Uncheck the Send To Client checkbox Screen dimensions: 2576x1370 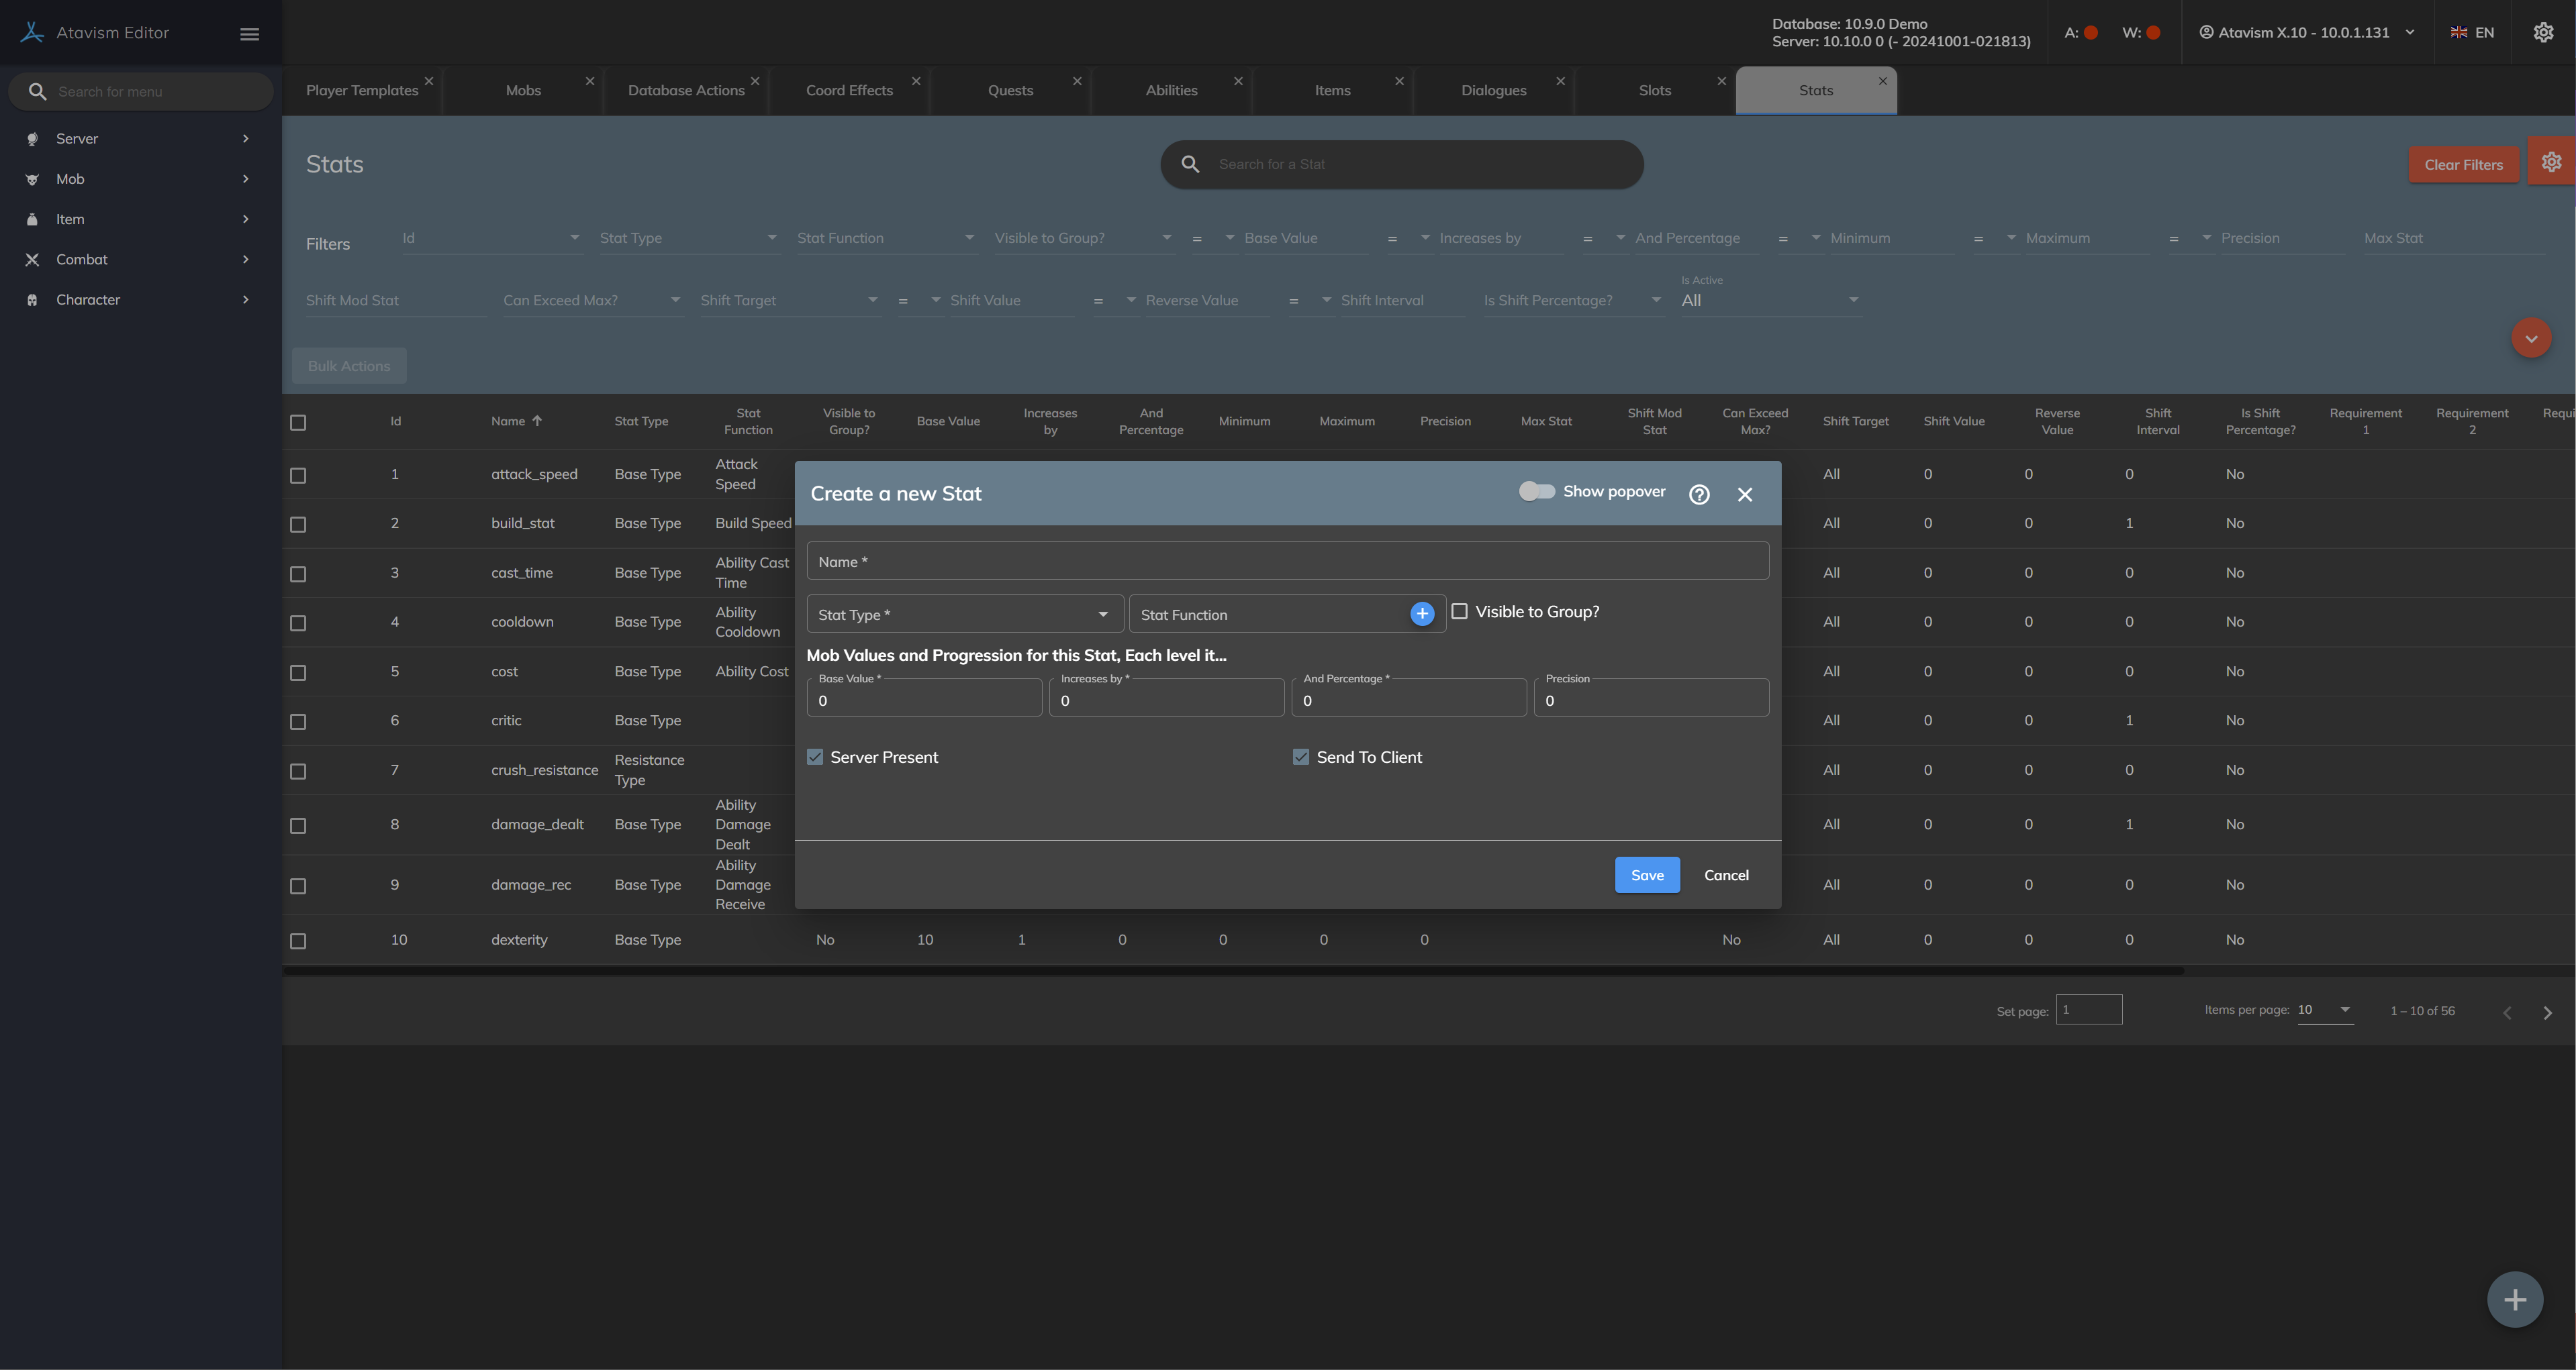[1301, 757]
